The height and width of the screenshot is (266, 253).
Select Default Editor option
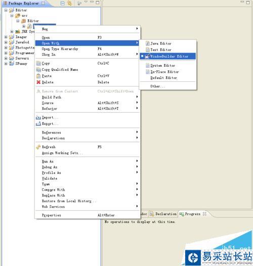tap(168, 78)
